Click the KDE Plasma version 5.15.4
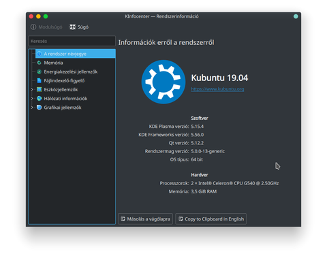 pyautogui.click(x=198, y=127)
